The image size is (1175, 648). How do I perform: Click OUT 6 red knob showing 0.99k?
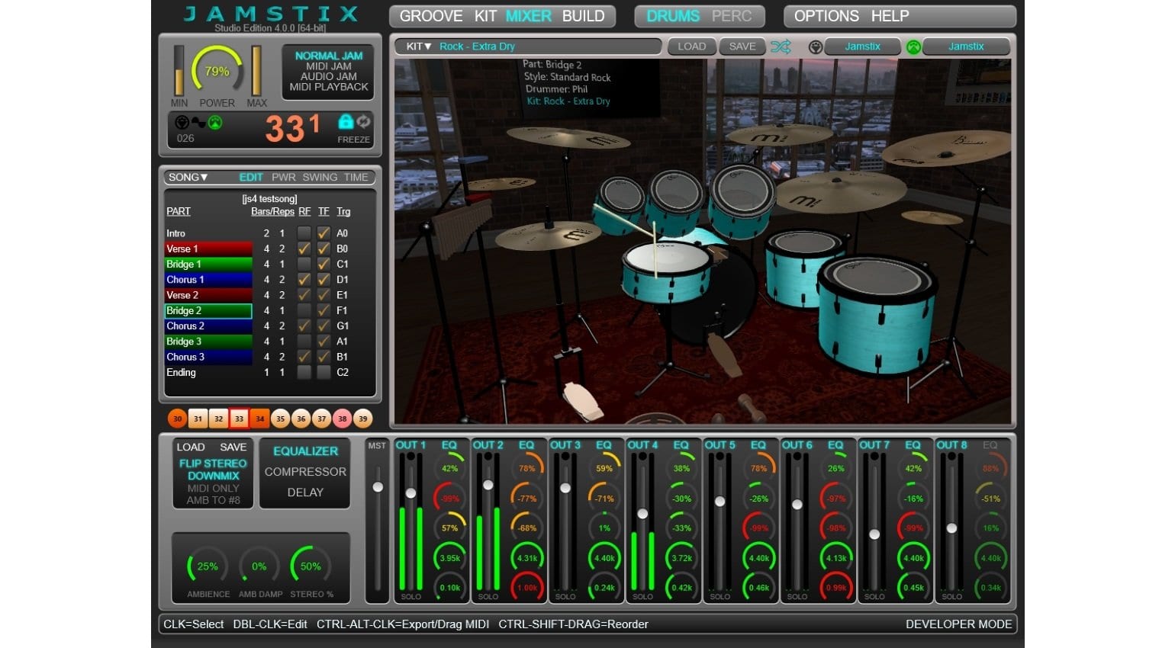[x=836, y=588]
